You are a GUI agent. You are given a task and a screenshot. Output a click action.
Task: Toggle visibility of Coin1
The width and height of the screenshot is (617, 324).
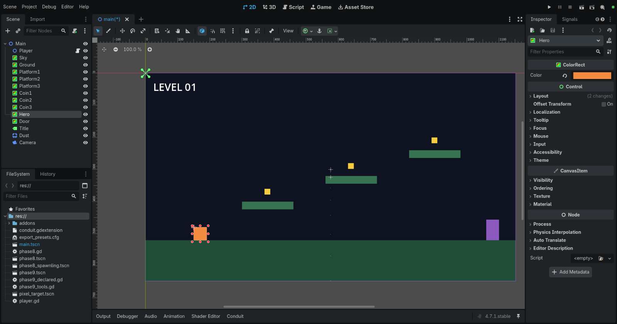point(86,93)
